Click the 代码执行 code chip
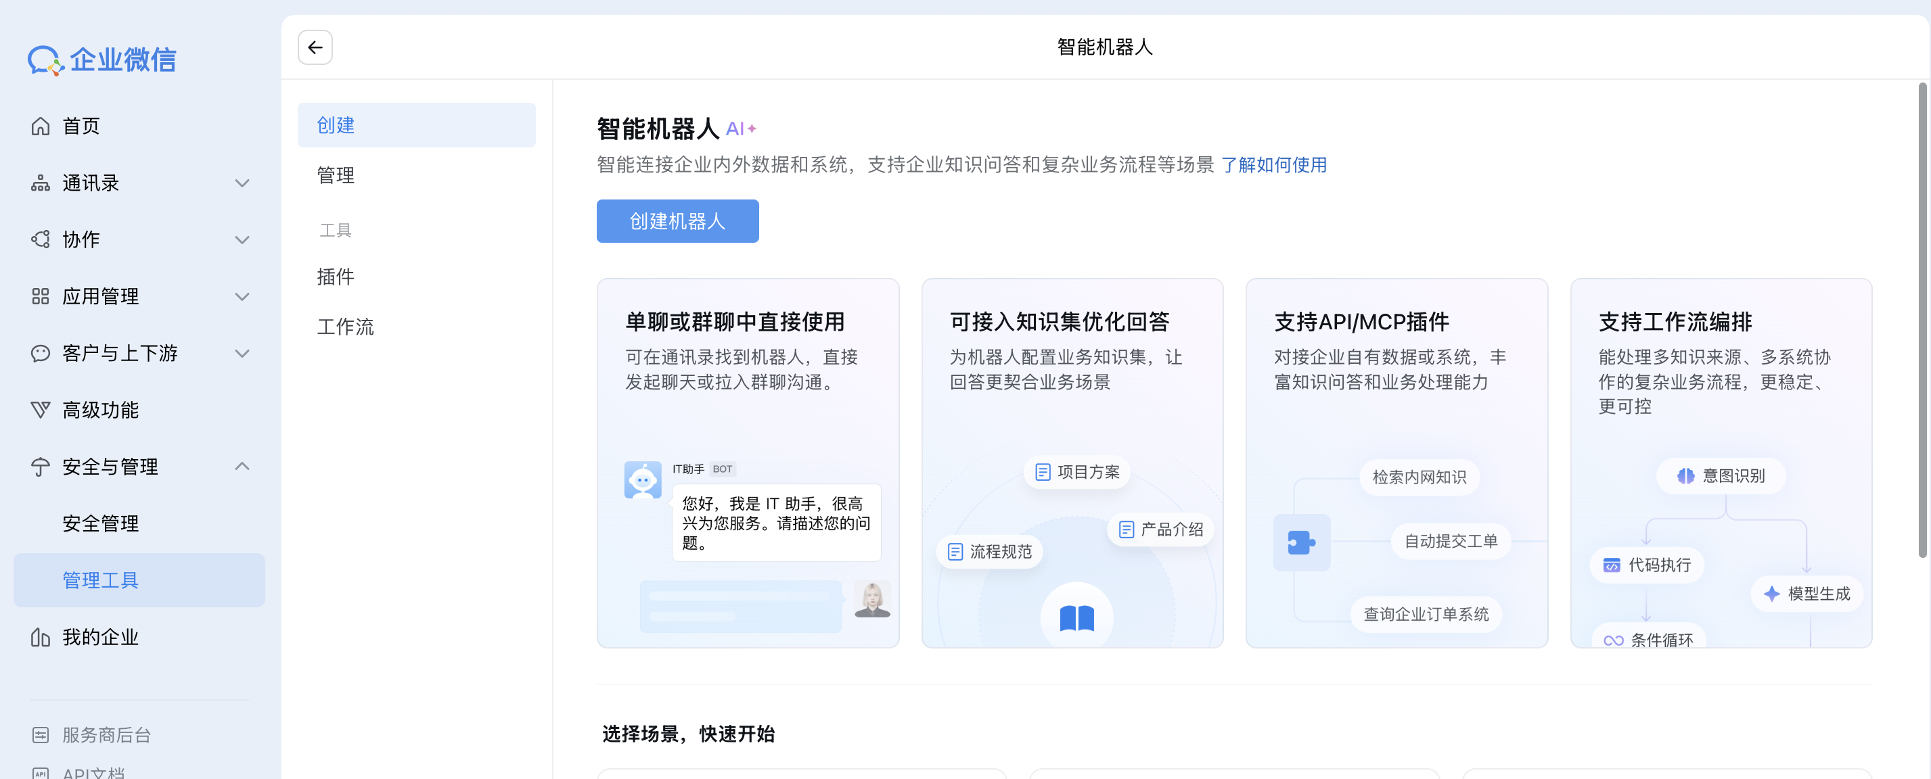This screenshot has width=1931, height=779. 1646,565
